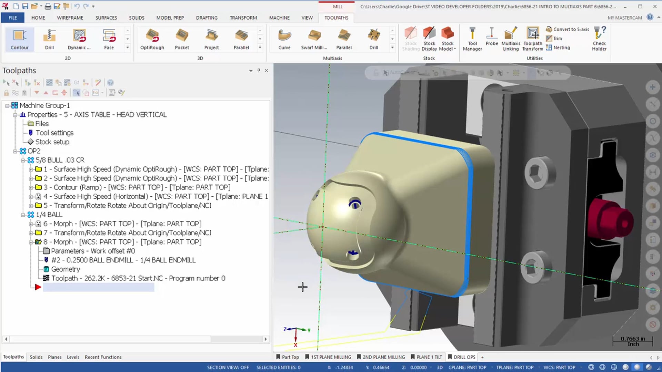Open the Probe utility
Screen dimensions: 662x372
pyautogui.click(x=492, y=37)
